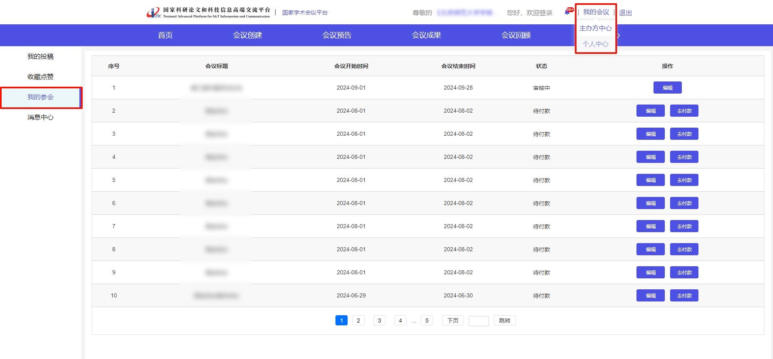Image resolution: width=773 pixels, height=359 pixels.
Task: Click 去付款 button for row 5
Action: [684, 180]
